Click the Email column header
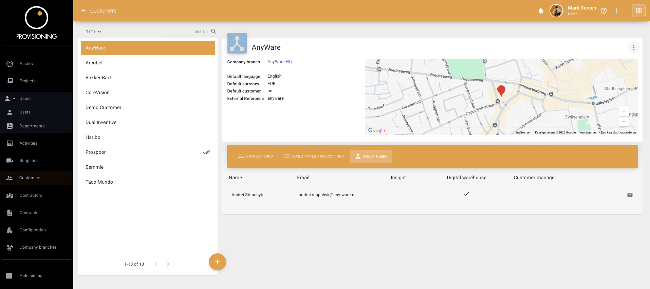 click(303, 178)
